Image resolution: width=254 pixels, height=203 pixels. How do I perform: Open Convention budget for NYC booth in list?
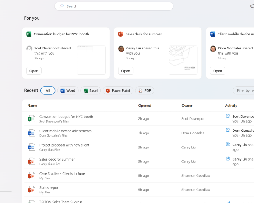66,117
